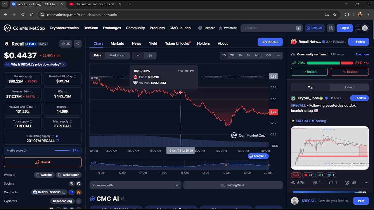Open a new browser tab
Image resolution: width=374 pixels, height=210 pixels.
[x=129, y=4]
